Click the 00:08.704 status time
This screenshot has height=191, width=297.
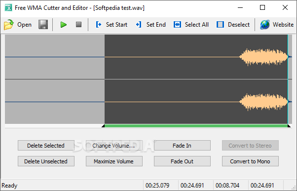[227, 185]
